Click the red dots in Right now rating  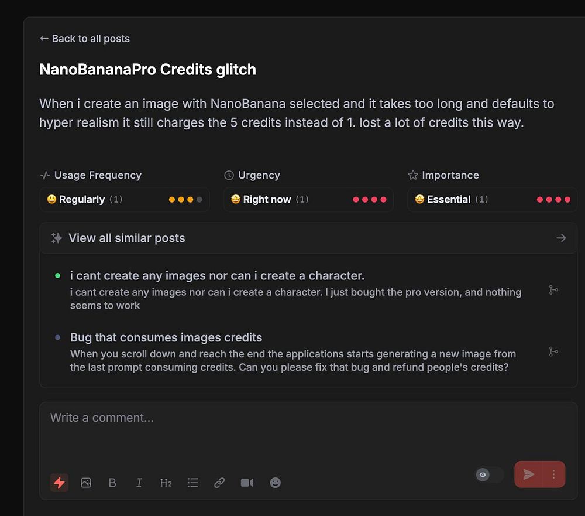pyautogui.click(x=369, y=200)
